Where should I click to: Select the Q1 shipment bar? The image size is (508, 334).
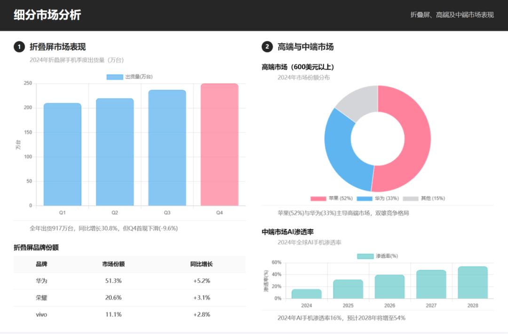(63, 154)
